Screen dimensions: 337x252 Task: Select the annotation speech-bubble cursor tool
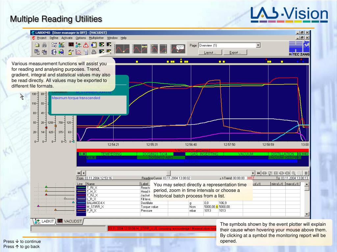(178, 49)
